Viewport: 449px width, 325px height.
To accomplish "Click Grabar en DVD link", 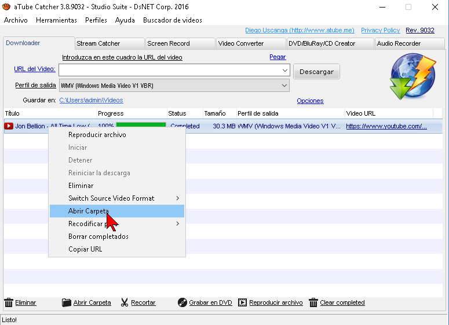I will click(210, 302).
